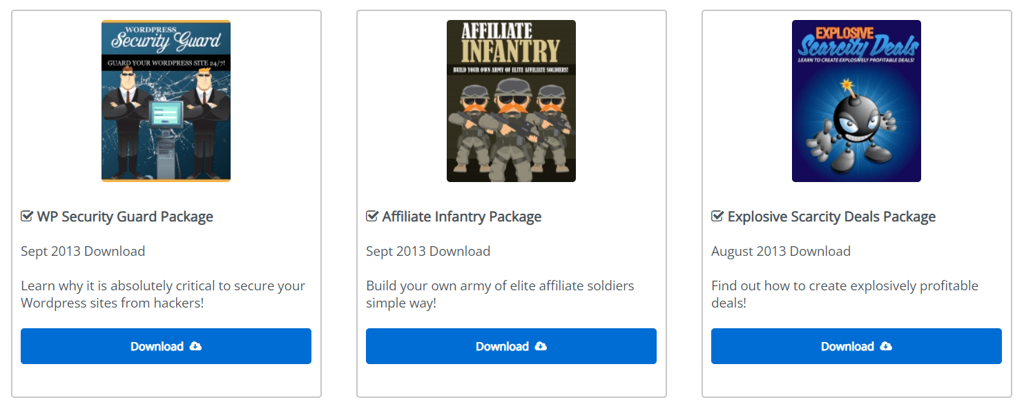Image resolution: width=1024 pixels, height=411 pixels.
Task: Open the WordPress Security Guard cover image
Action: point(166,101)
